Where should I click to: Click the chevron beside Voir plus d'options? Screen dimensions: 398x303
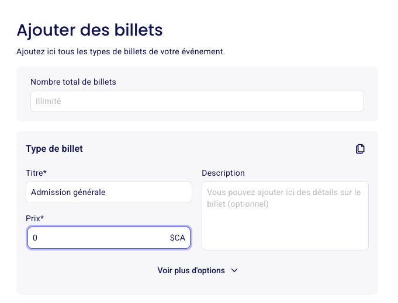tap(234, 270)
